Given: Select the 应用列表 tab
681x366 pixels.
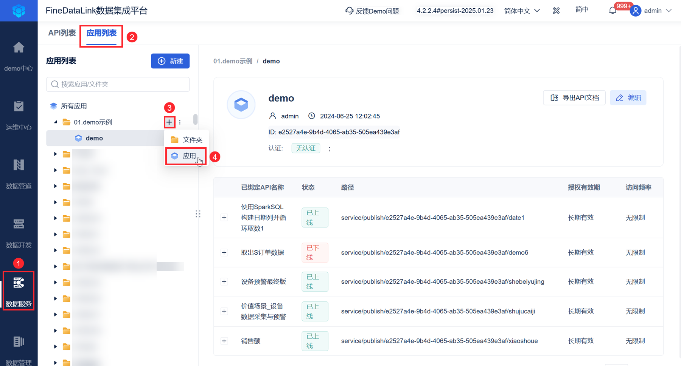Looking at the screenshot, I should tap(101, 33).
